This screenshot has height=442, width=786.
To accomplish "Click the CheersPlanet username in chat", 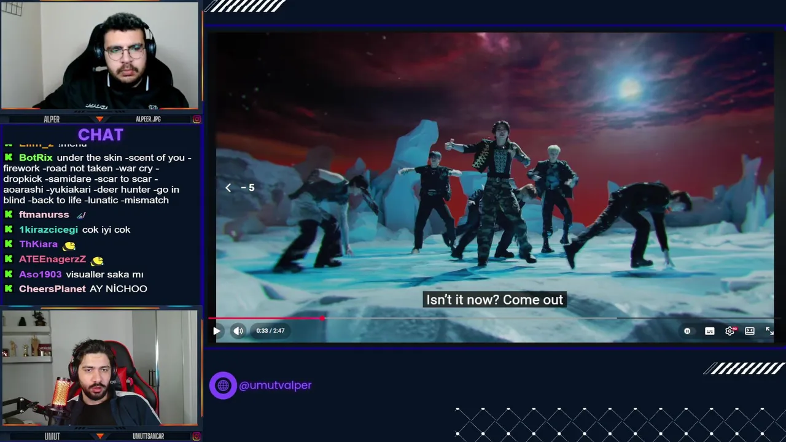I will 52,289.
